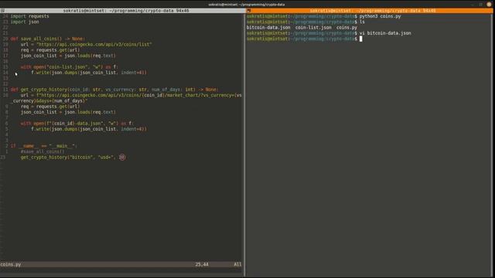This screenshot has width=495, height=278.
Task: Click 'coins.py' in the ls output
Action: point(346,28)
